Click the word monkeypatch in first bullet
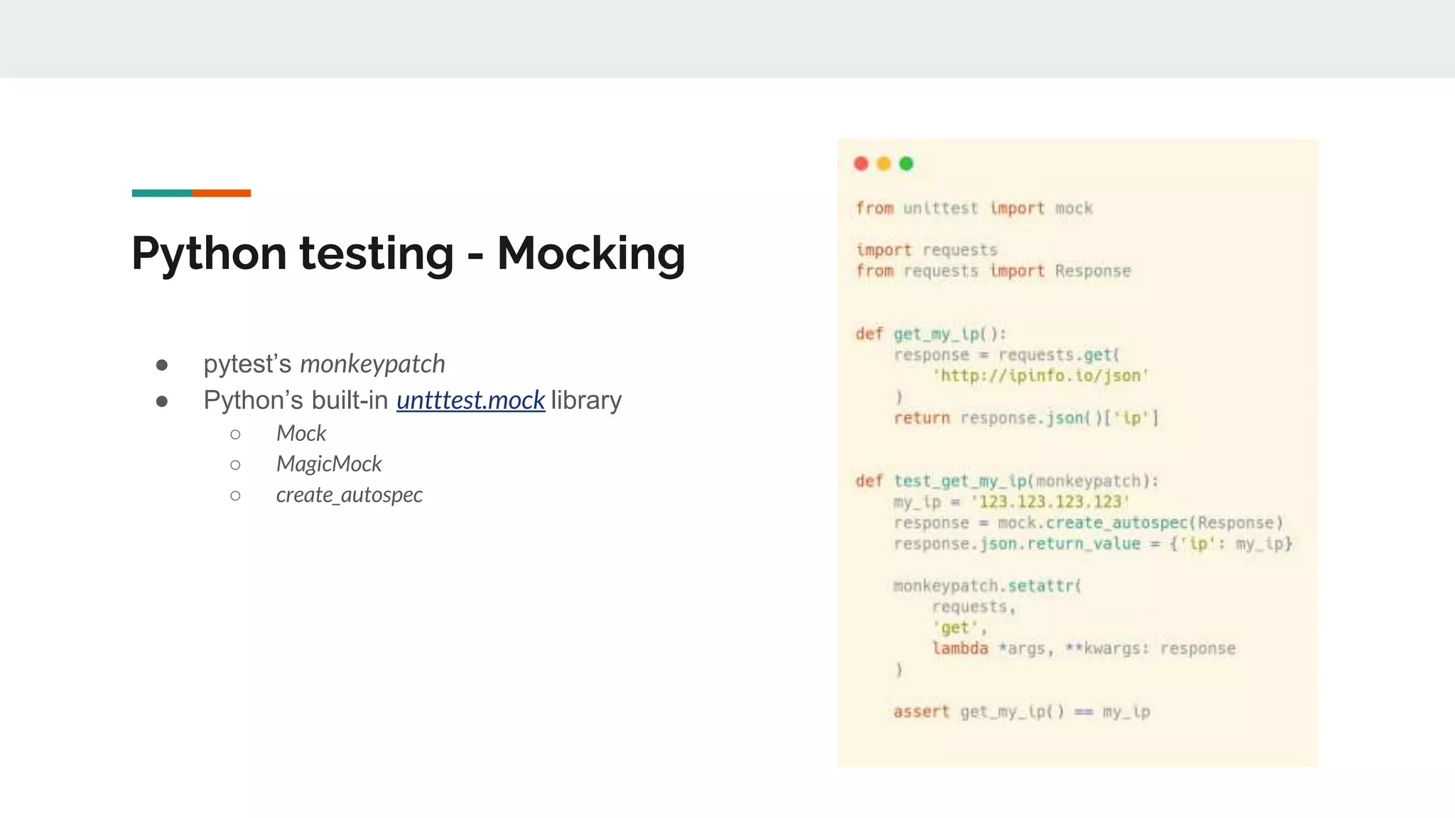Screen dimensions: 1455x818 (x=372, y=364)
